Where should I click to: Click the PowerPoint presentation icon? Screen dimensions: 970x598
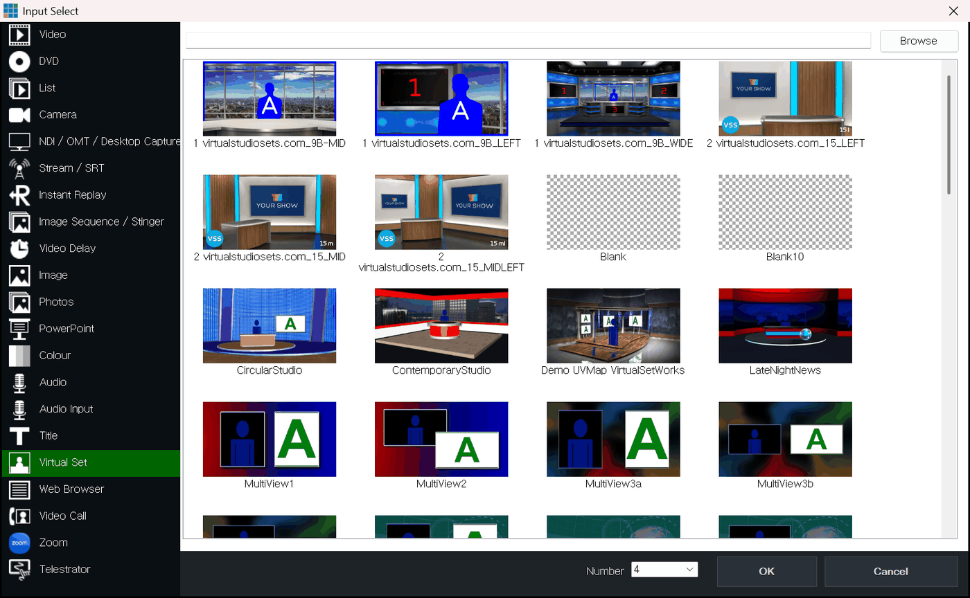(x=19, y=329)
